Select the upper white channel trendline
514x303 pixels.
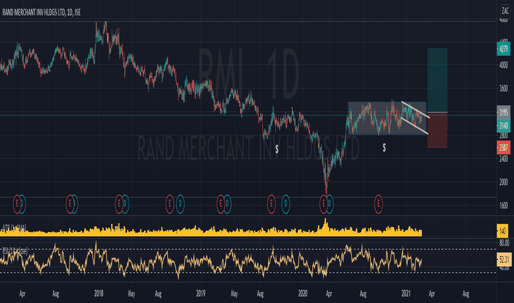tap(416, 110)
